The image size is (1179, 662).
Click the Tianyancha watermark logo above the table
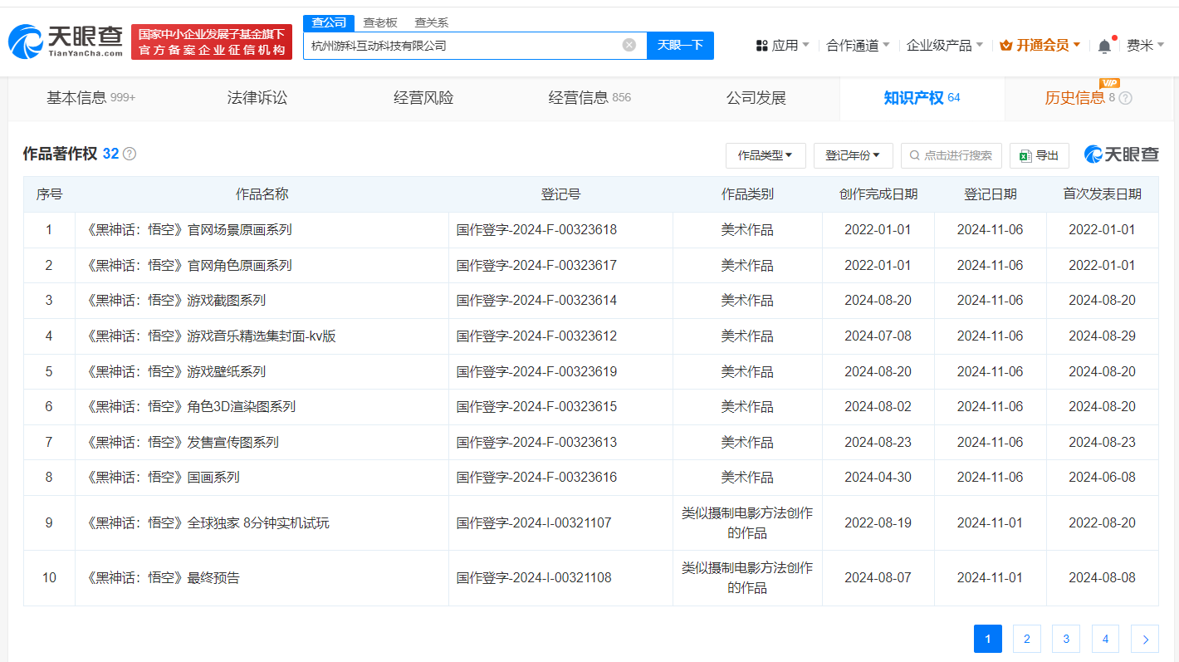[1122, 154]
